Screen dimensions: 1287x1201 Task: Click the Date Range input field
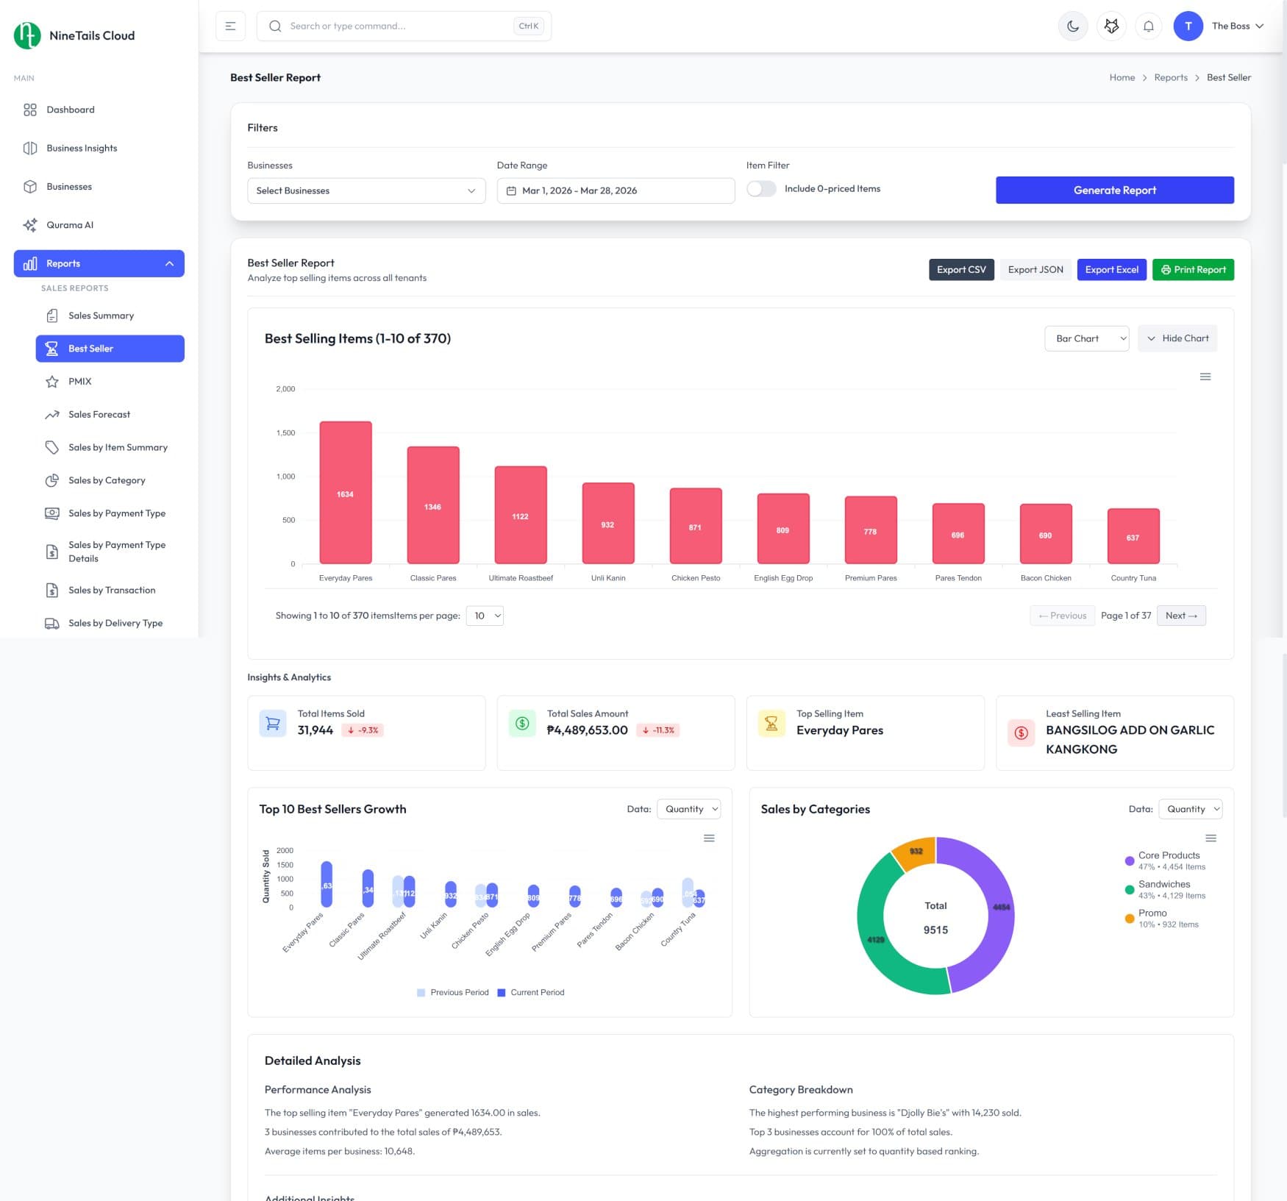click(x=616, y=190)
